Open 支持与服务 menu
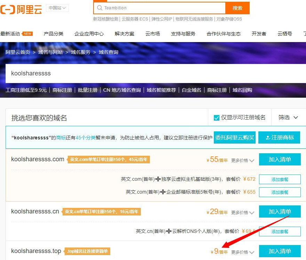 tap(183, 34)
